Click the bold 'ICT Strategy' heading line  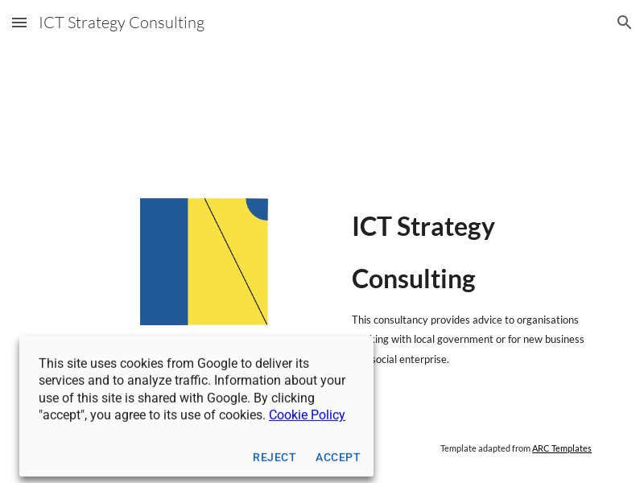423,226
